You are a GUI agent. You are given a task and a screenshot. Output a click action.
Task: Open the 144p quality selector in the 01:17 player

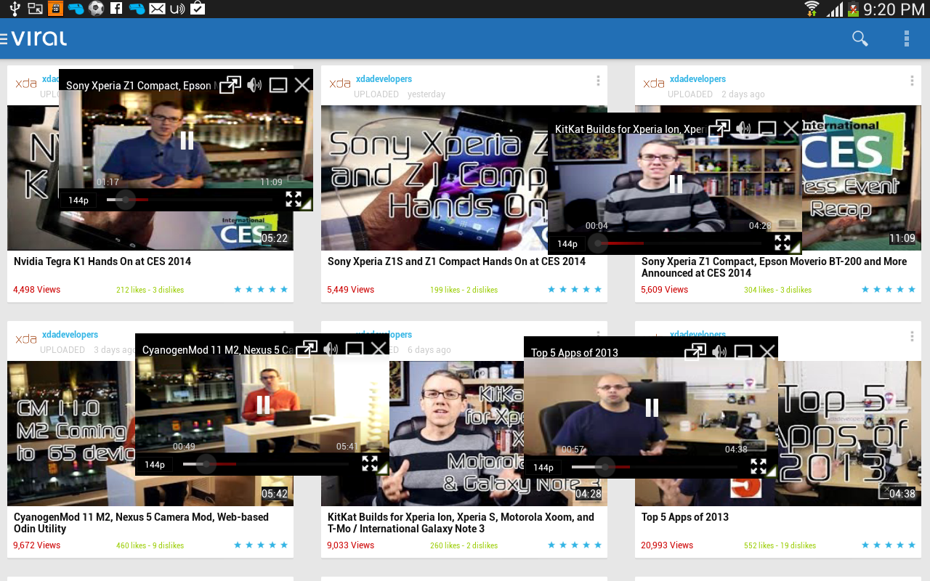(x=78, y=200)
